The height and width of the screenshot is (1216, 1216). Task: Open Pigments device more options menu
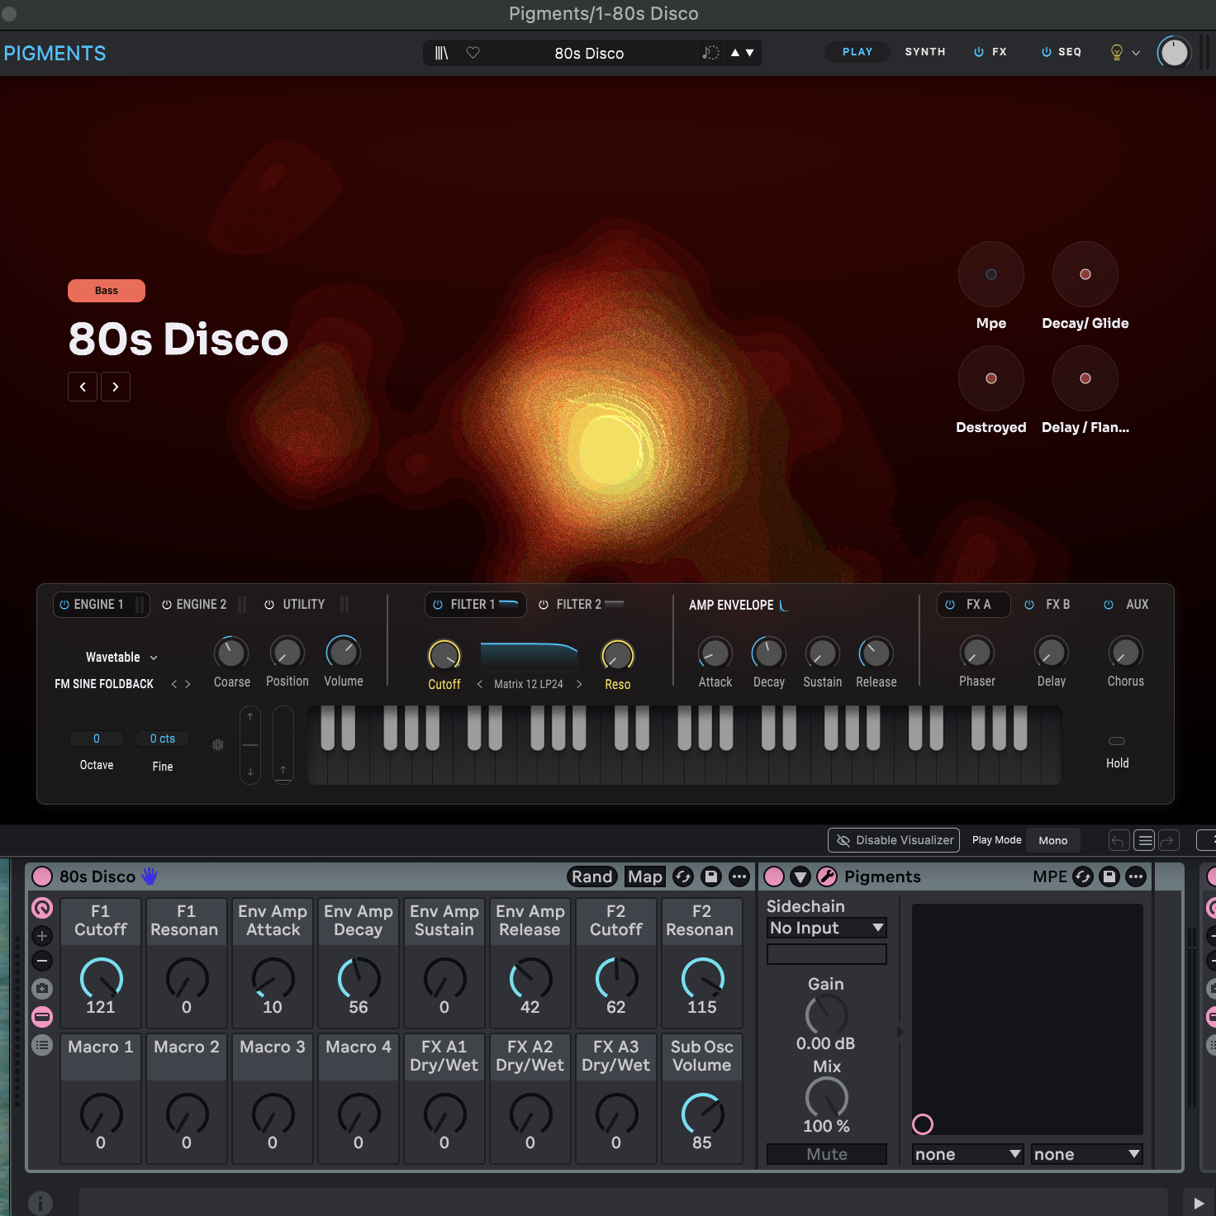1137,876
